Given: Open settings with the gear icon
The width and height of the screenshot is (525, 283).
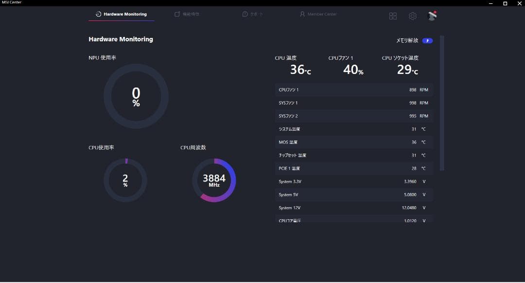Looking at the screenshot, I should click(412, 16).
